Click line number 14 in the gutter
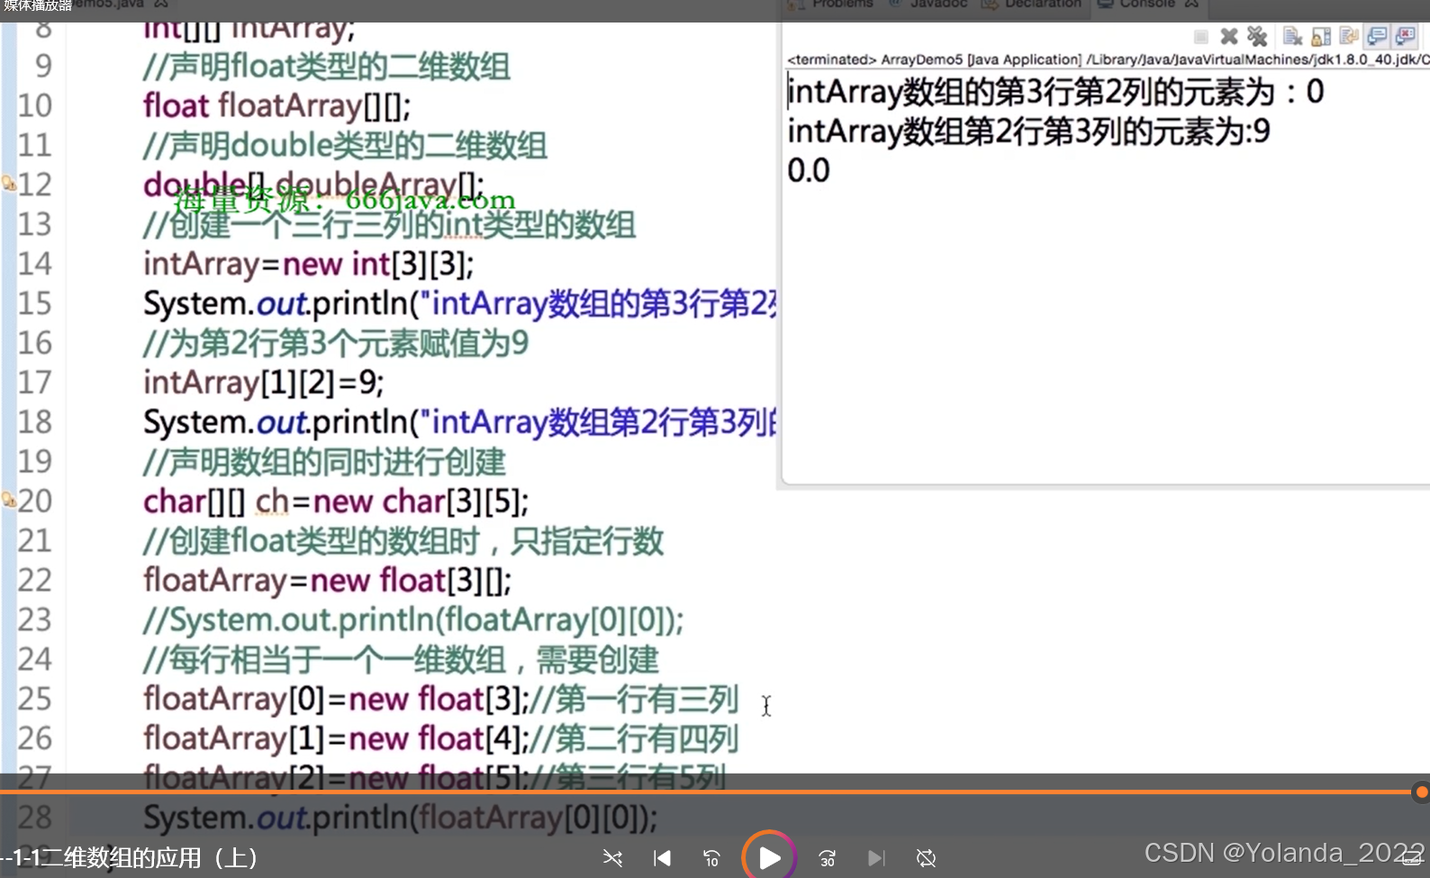This screenshot has height=878, width=1430. coord(35,264)
